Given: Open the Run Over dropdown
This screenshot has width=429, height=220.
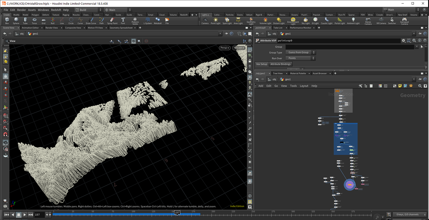Looking at the screenshot, I should (300, 58).
